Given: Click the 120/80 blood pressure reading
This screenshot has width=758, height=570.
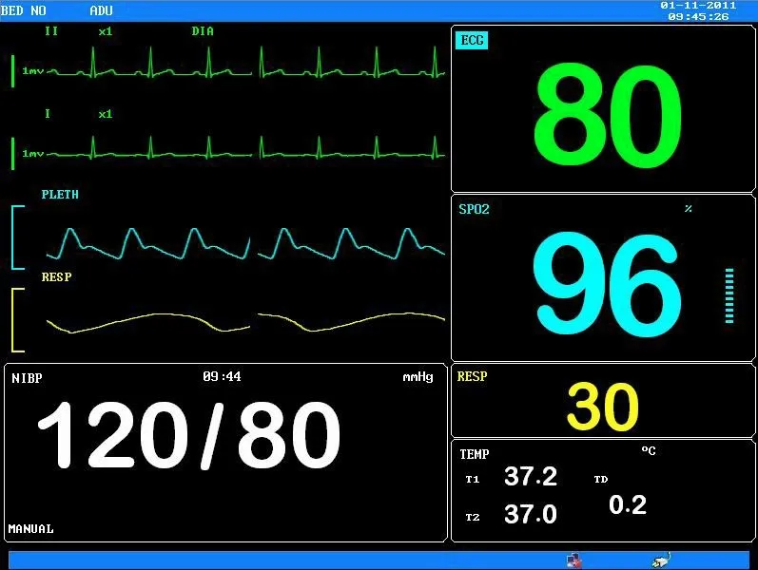Looking at the screenshot, I should [x=189, y=436].
